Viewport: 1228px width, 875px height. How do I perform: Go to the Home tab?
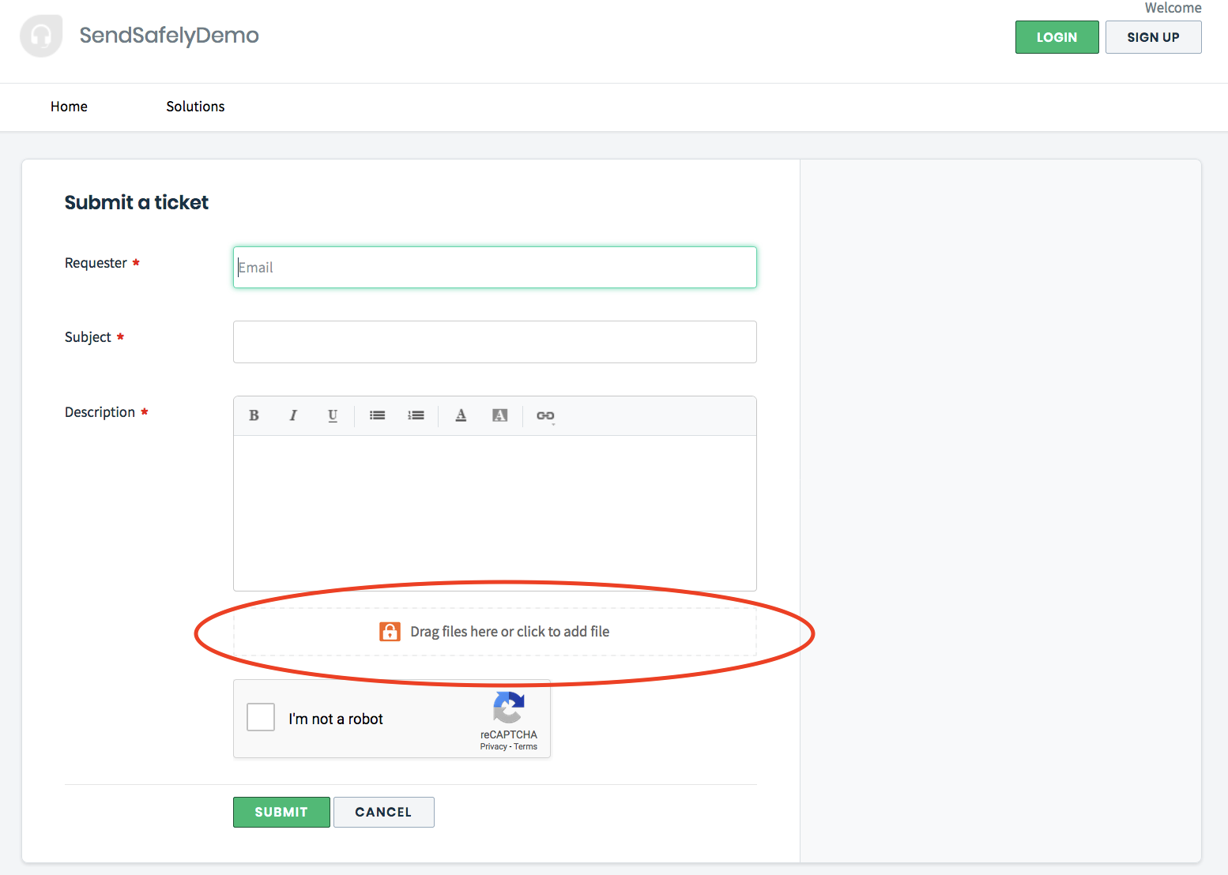click(x=69, y=107)
